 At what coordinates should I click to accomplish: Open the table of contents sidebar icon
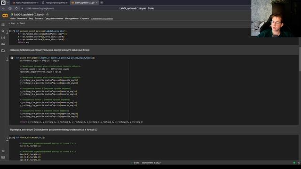(x=3, y=25)
